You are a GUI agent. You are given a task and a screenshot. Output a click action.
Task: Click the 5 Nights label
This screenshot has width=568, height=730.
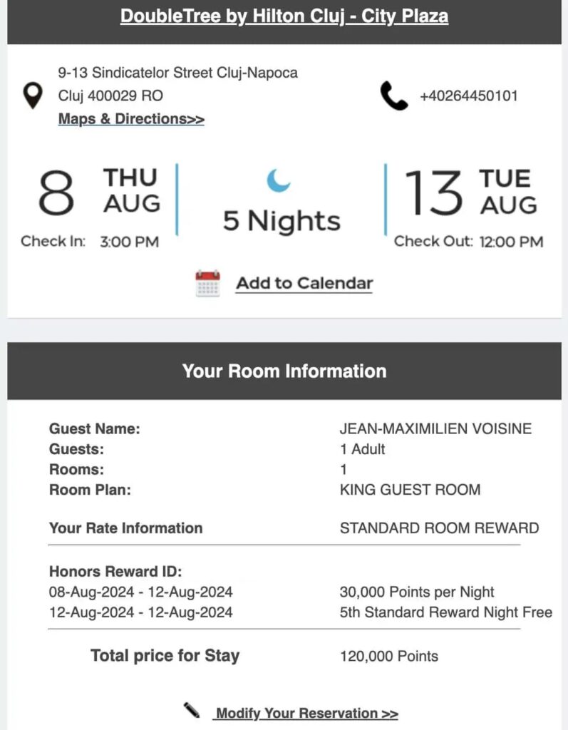[x=282, y=220]
